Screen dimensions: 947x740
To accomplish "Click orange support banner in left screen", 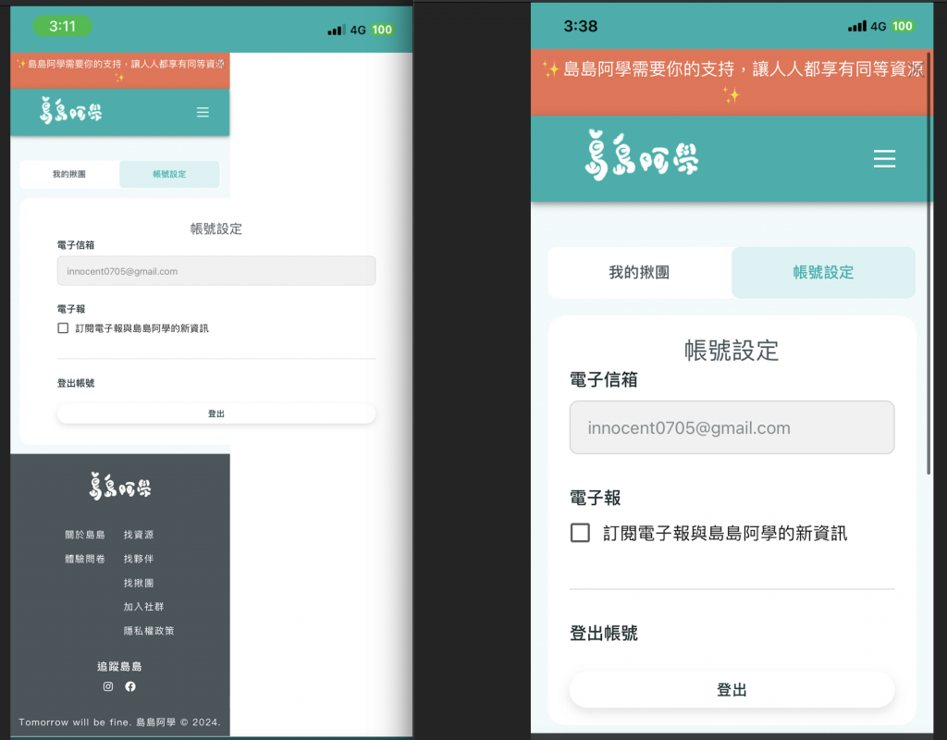I will click(120, 70).
